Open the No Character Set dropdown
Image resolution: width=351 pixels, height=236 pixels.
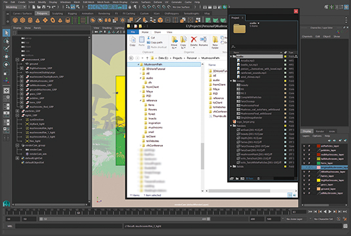[323, 219]
